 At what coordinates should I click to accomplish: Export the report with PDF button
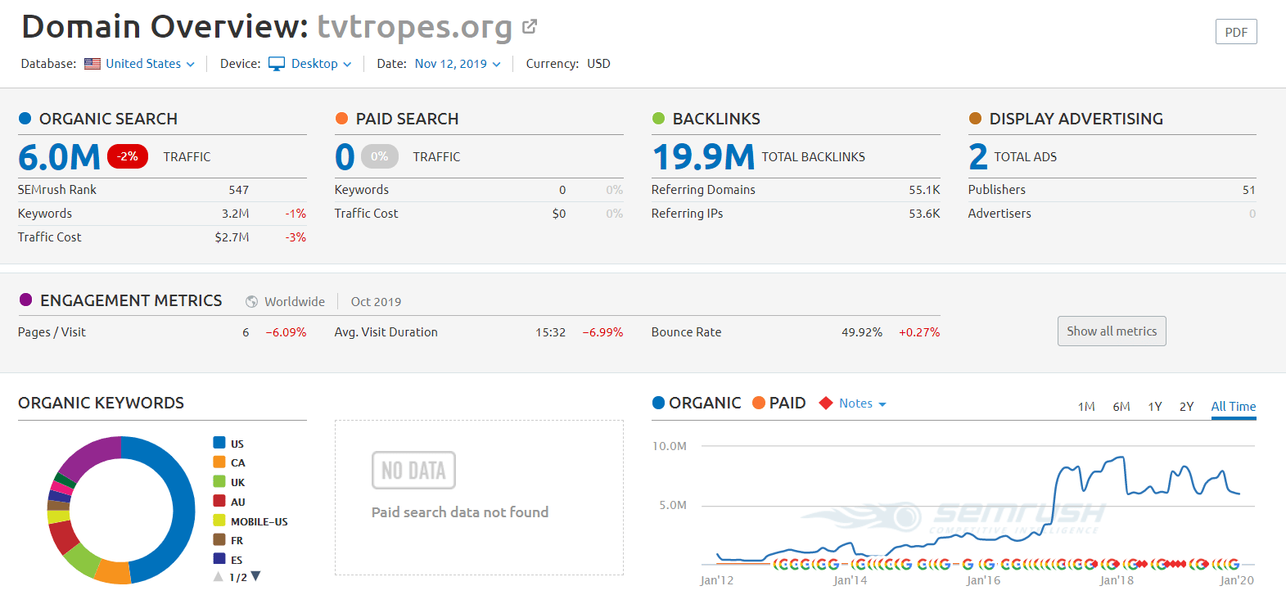[x=1236, y=32]
